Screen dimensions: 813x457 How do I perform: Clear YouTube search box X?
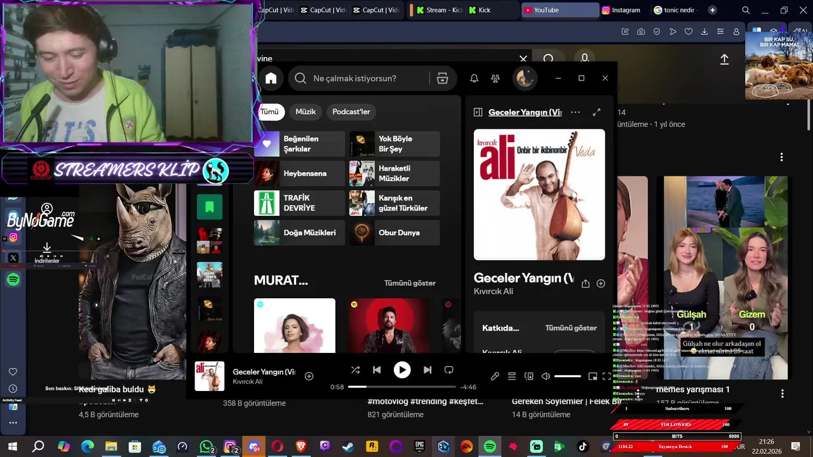(523, 59)
